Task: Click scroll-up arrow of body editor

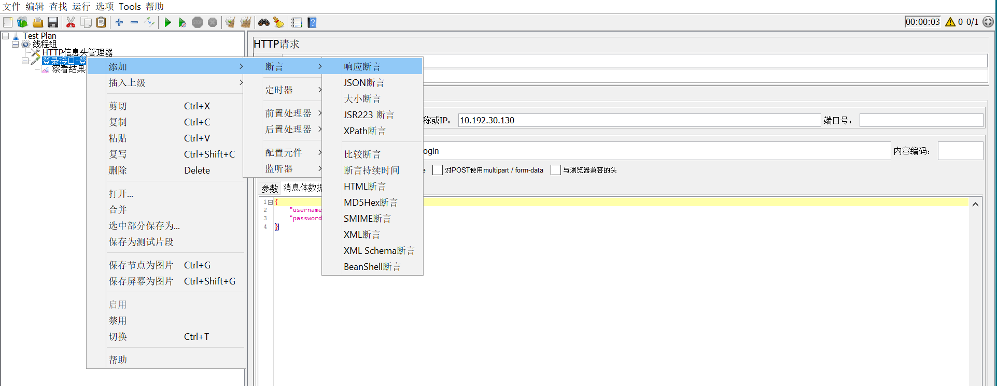Action: (x=975, y=205)
